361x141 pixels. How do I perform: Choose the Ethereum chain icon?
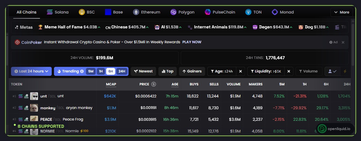(x=136, y=12)
